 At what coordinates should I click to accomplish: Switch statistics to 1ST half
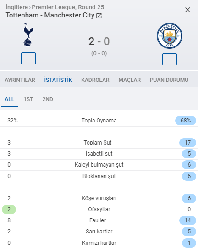point(28,99)
